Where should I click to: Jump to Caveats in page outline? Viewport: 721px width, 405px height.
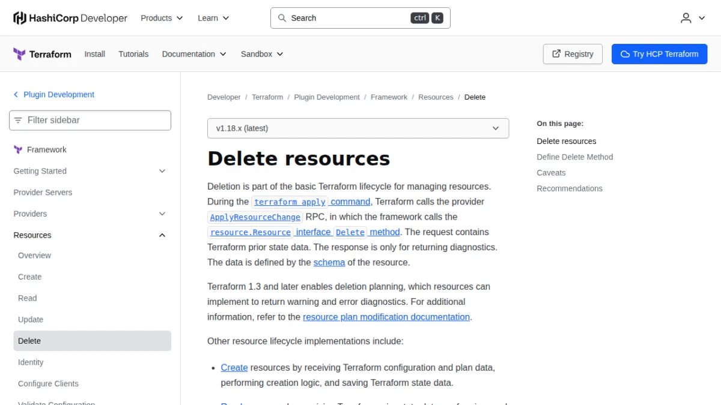coord(551,173)
